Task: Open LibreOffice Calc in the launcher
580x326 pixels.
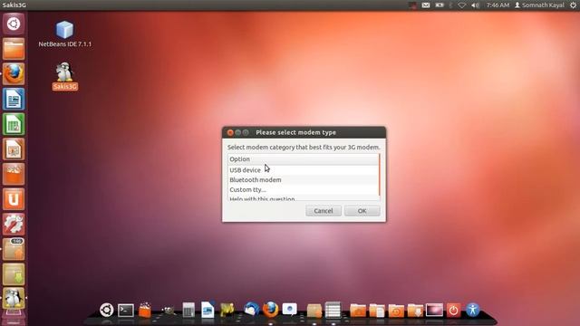Action: point(14,124)
